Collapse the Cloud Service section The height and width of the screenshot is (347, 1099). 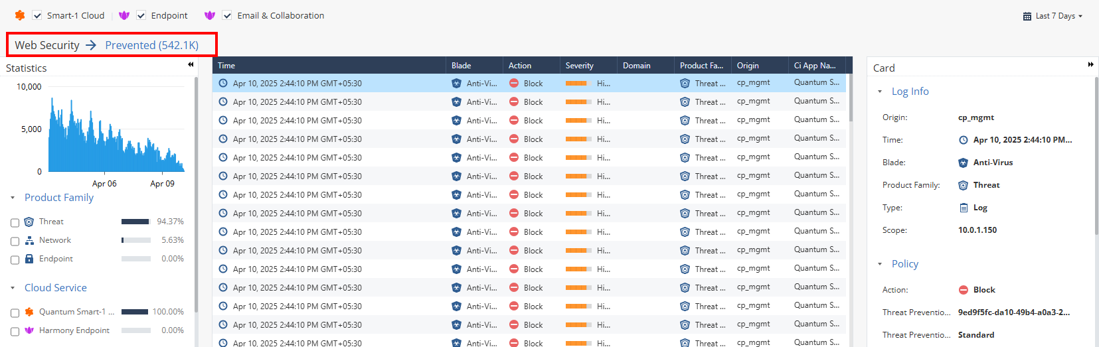point(13,288)
